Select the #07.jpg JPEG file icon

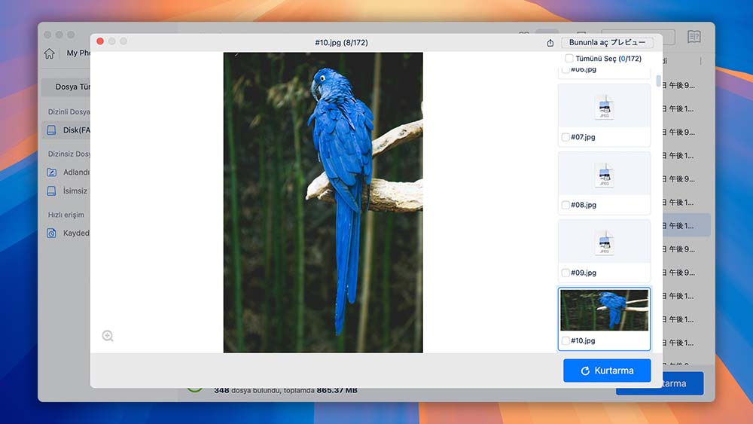(604, 107)
